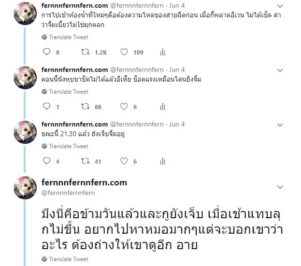Open chevron menu on the third tweet
This screenshot has height=266, width=301.
tap(280, 125)
